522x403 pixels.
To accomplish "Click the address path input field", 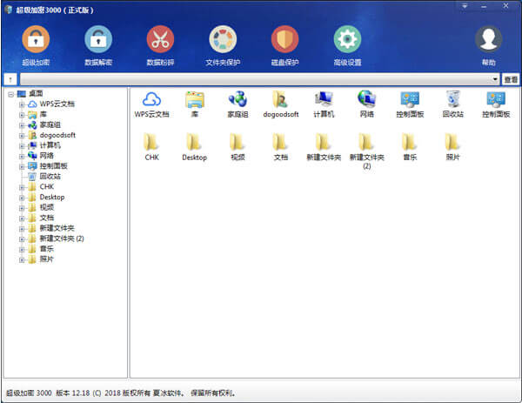I will 255,79.
